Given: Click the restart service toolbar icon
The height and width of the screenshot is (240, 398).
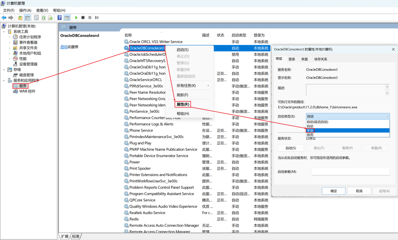Looking at the screenshot, I should coord(97,17).
